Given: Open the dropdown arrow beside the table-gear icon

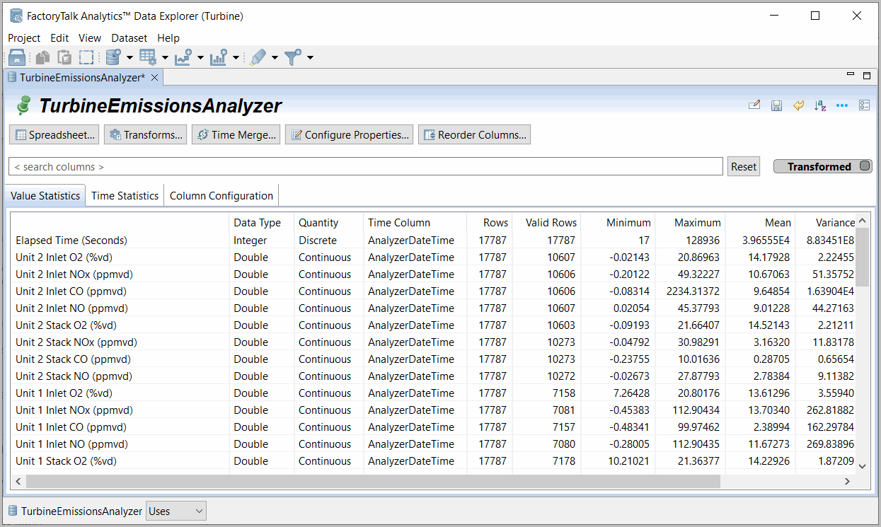Looking at the screenshot, I should 165,58.
